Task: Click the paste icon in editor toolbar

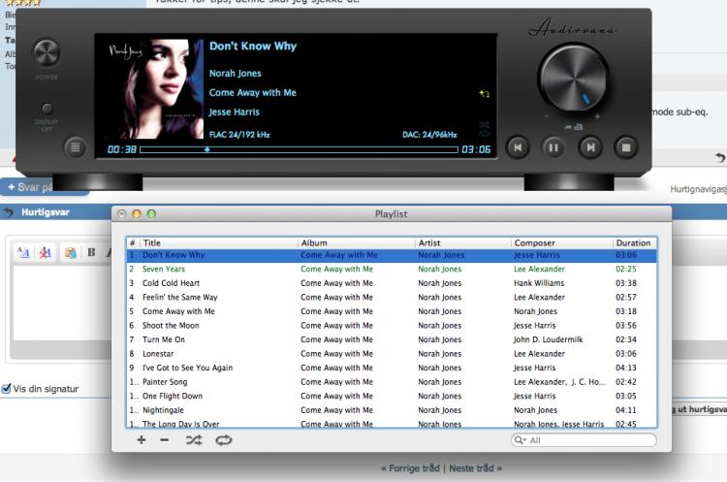Action: (70, 252)
